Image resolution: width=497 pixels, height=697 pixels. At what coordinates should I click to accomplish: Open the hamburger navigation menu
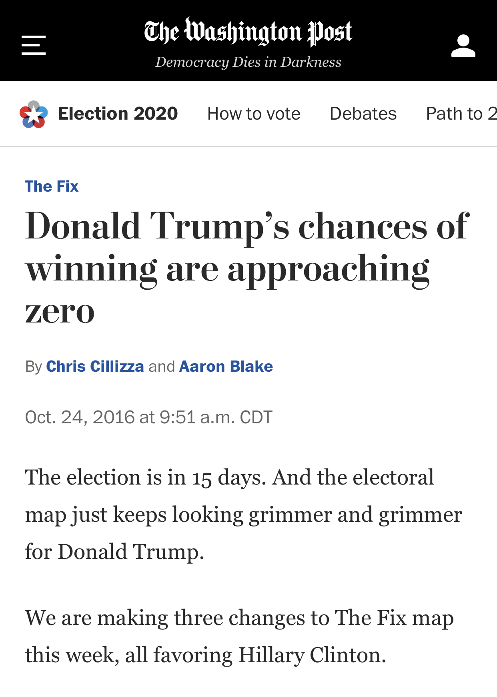pyautogui.click(x=34, y=45)
